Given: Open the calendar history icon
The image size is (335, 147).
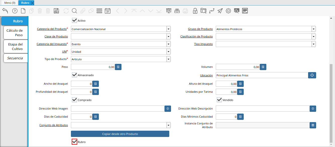Looking at the screenshot, I should point(108,11).
